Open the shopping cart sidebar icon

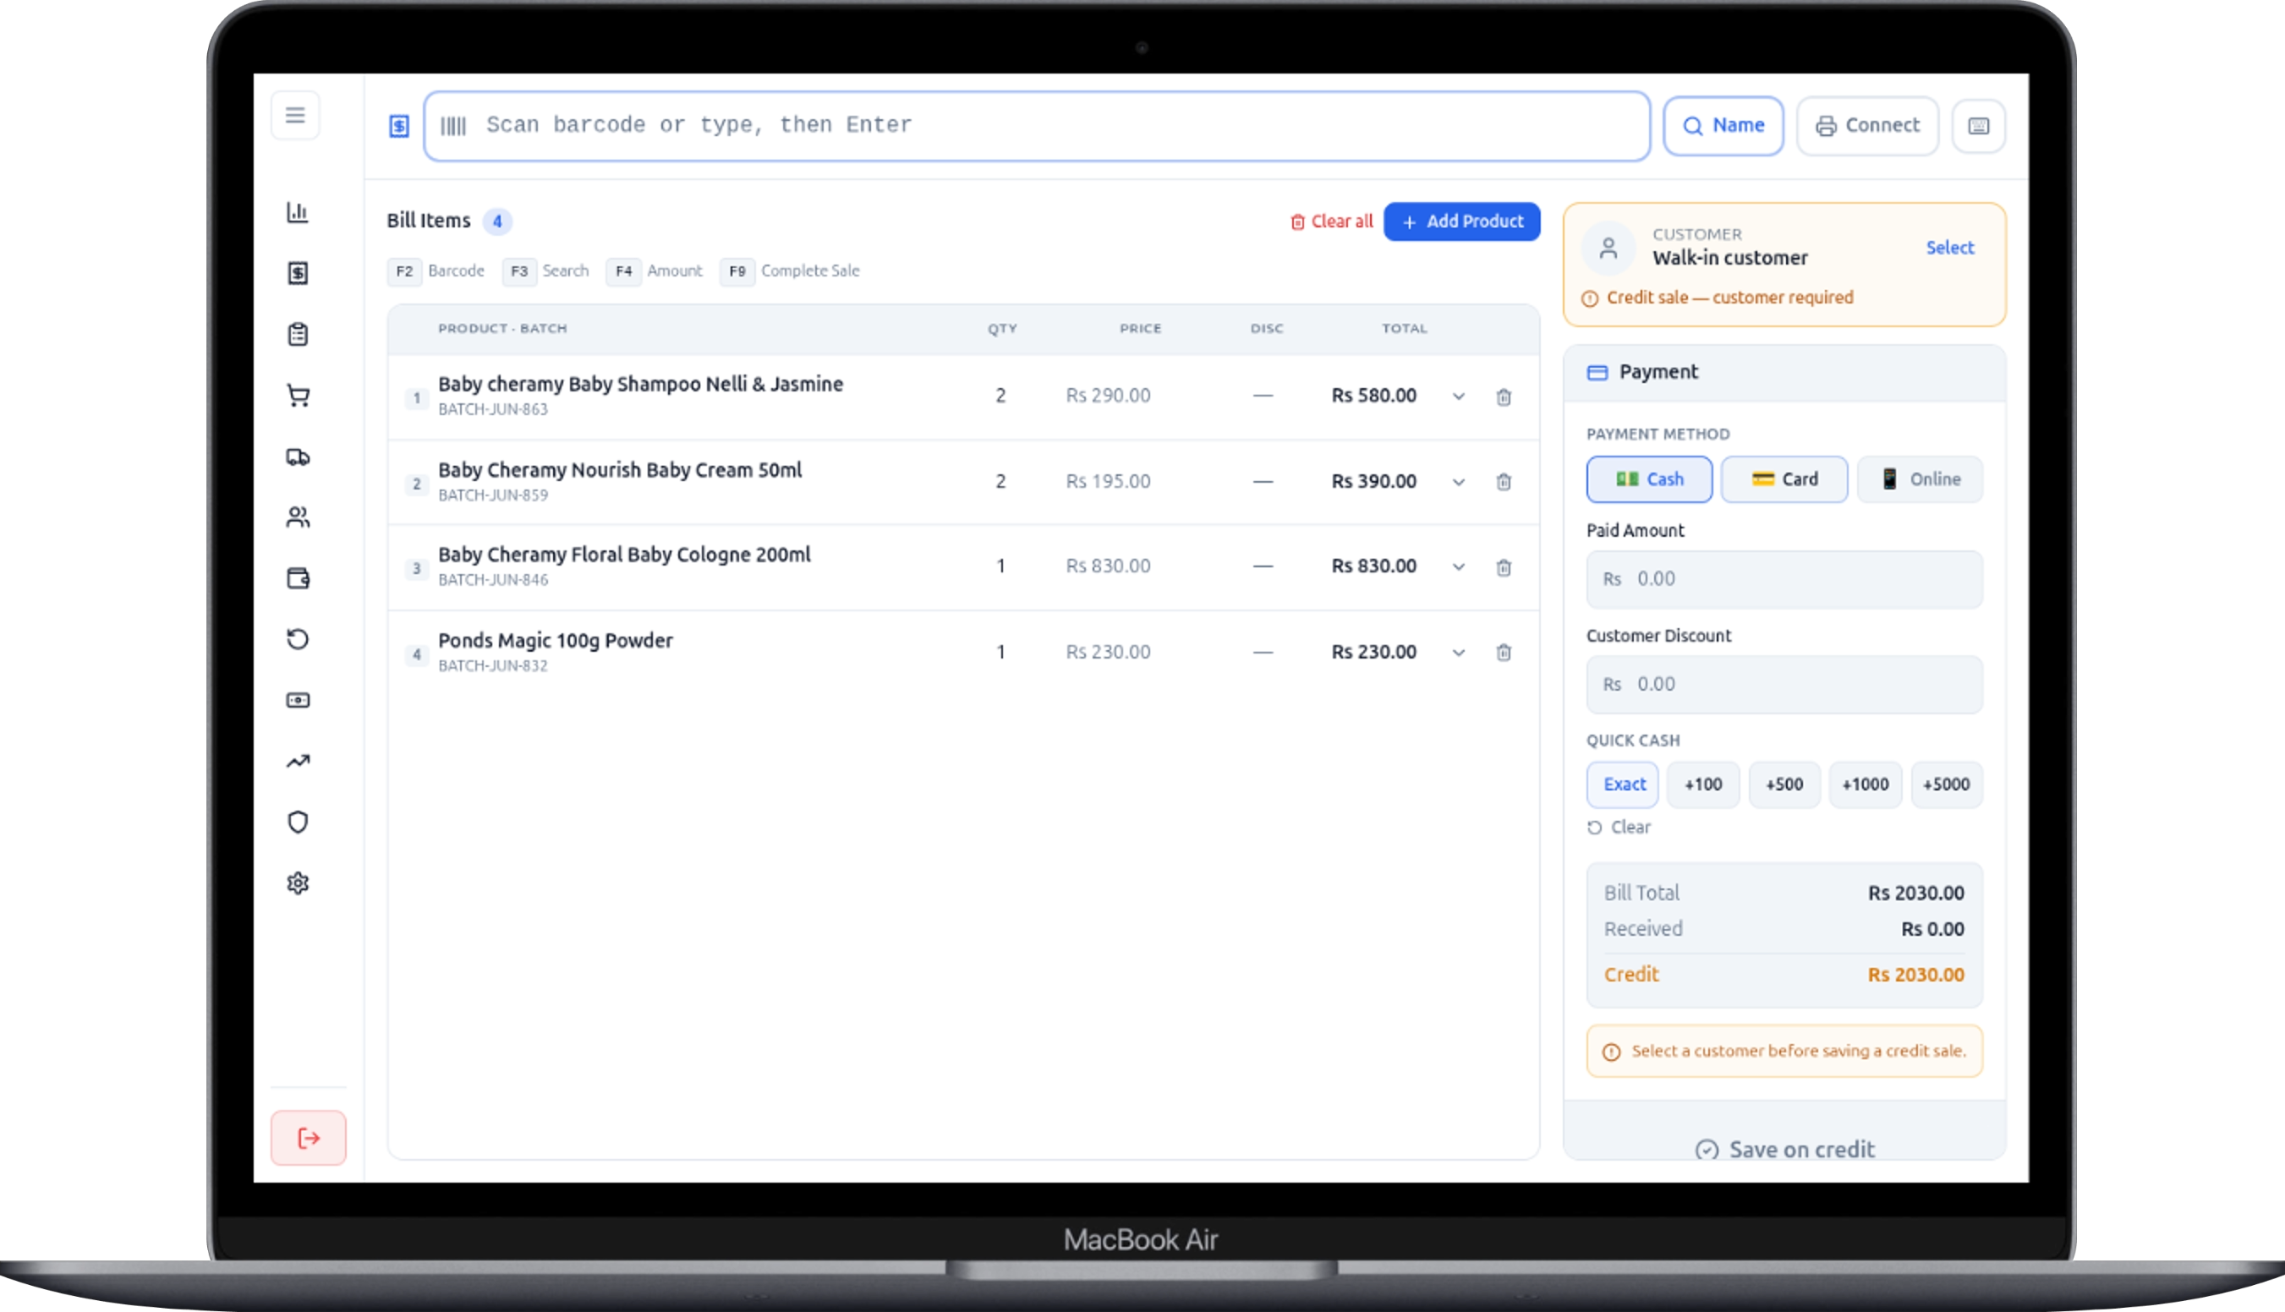[298, 396]
